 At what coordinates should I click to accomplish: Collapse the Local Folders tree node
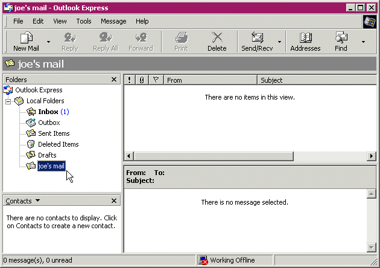pyautogui.click(x=8, y=101)
